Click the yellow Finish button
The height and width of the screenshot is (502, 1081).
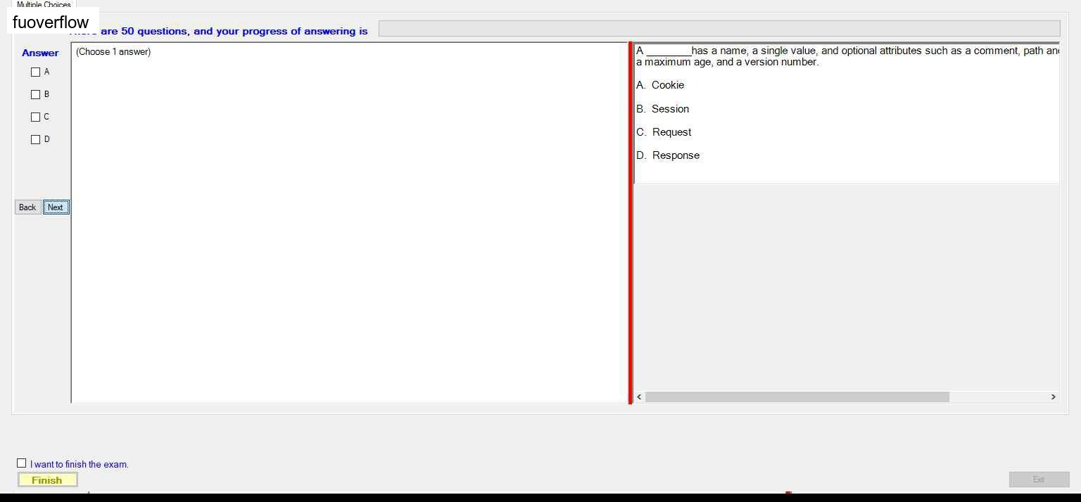click(x=47, y=480)
